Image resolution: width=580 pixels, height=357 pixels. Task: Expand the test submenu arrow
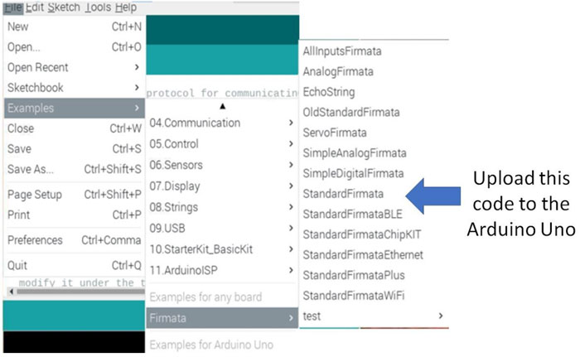pos(440,316)
